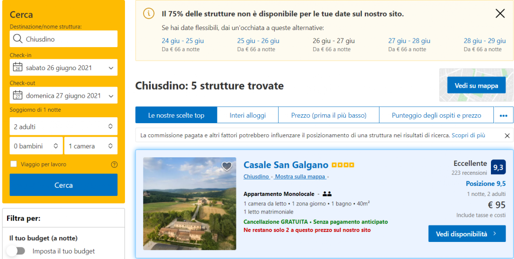Click the search magnifier icon in destination field
The image size is (514, 259).
coord(18,39)
